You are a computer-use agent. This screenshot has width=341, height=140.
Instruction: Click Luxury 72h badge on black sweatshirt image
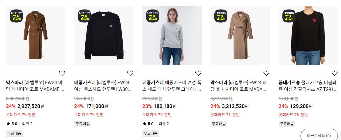pos(84,16)
